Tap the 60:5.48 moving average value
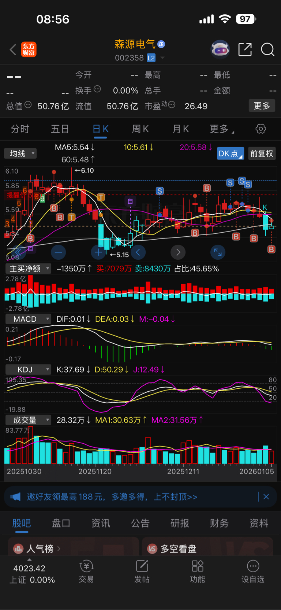281x610 pixels. 78,160
